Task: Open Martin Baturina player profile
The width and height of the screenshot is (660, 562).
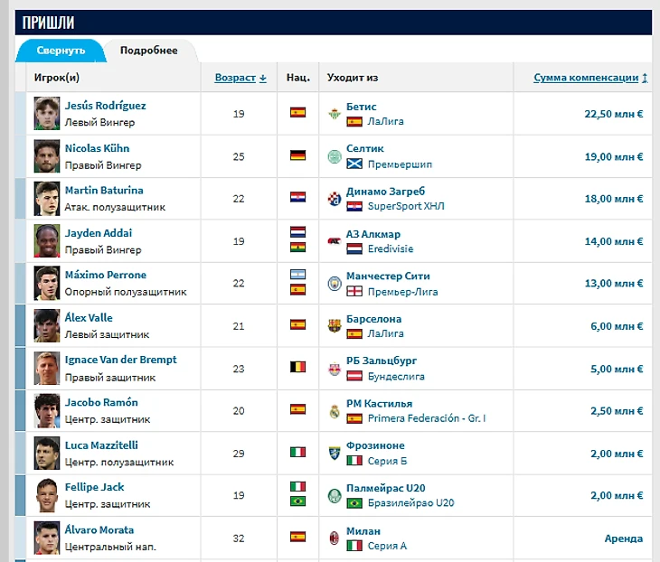Action: pyautogui.click(x=104, y=191)
